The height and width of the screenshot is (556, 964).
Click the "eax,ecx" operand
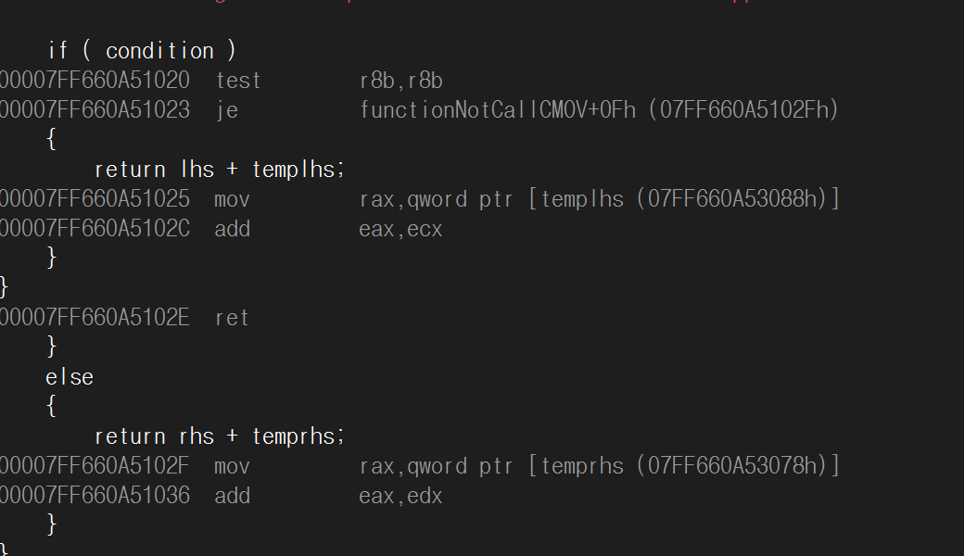[400, 229]
